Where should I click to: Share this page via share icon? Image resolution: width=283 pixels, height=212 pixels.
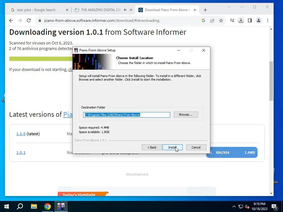pos(212,20)
